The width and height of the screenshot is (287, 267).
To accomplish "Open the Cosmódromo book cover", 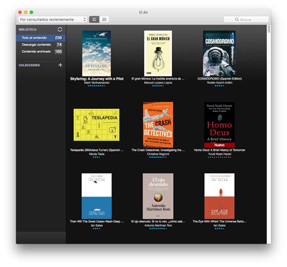I will (x=219, y=53).
